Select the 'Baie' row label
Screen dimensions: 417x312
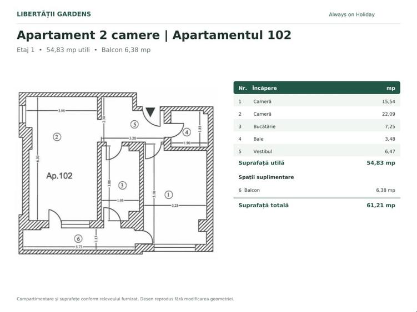(258, 139)
